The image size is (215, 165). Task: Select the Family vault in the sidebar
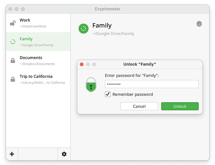pos(38,42)
